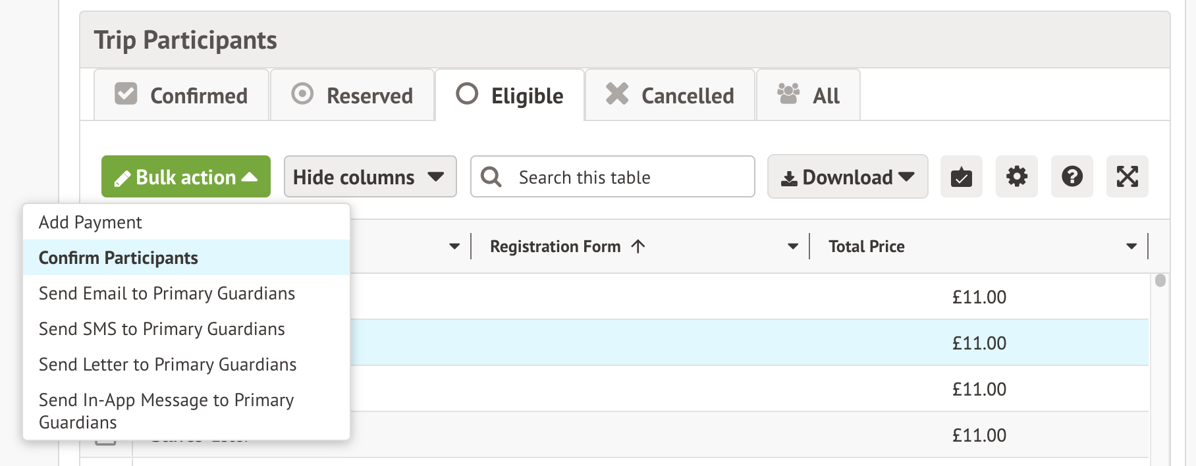Expand Registration Form column menu arrow
Image resolution: width=1196 pixels, height=466 pixels.
pyautogui.click(x=793, y=247)
